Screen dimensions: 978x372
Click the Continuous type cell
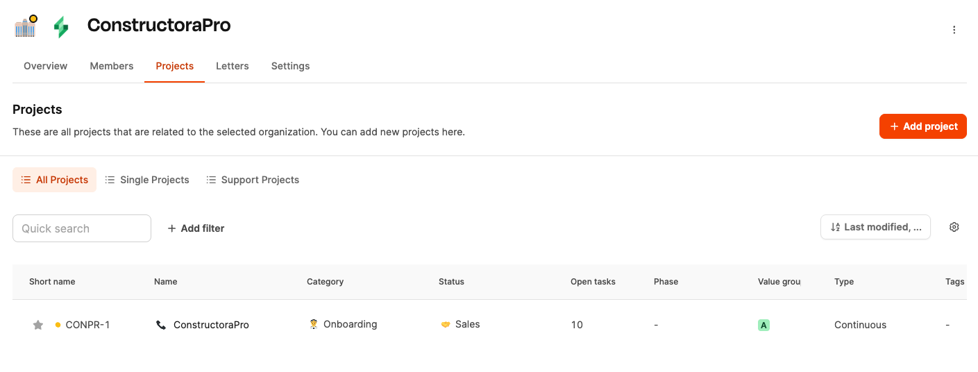860,325
